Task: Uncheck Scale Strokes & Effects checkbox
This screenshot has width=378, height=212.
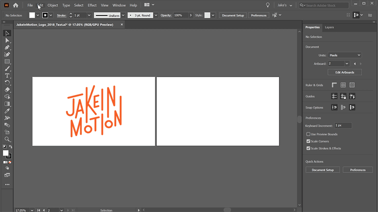Action: click(308, 148)
